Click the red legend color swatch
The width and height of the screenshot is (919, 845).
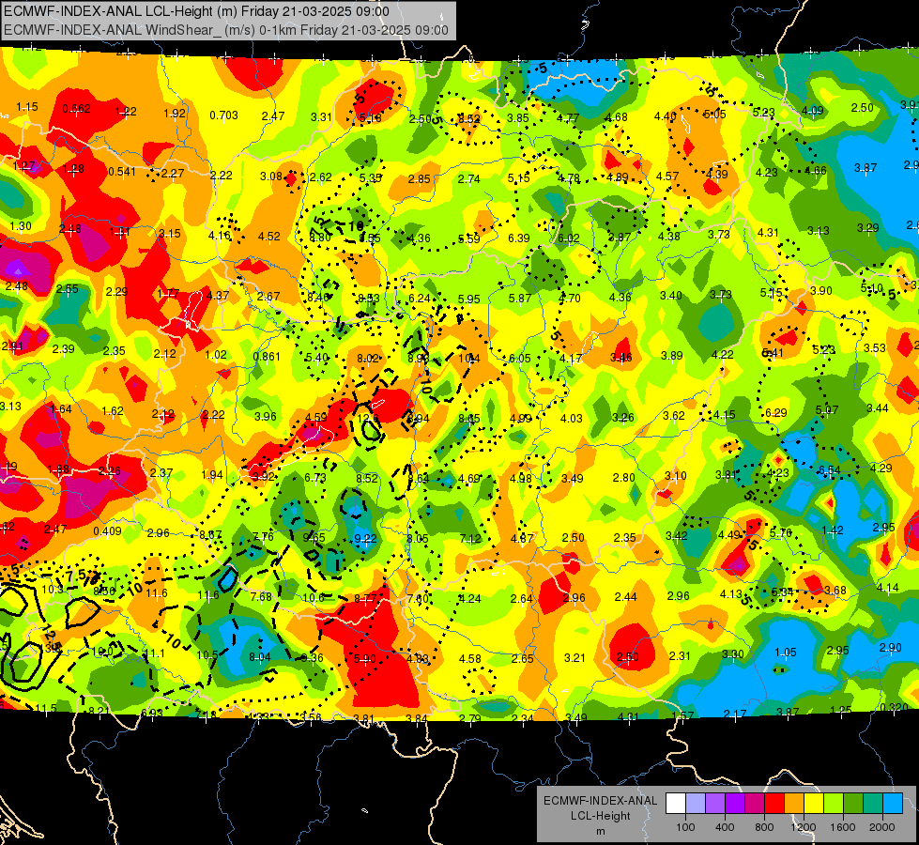click(774, 804)
